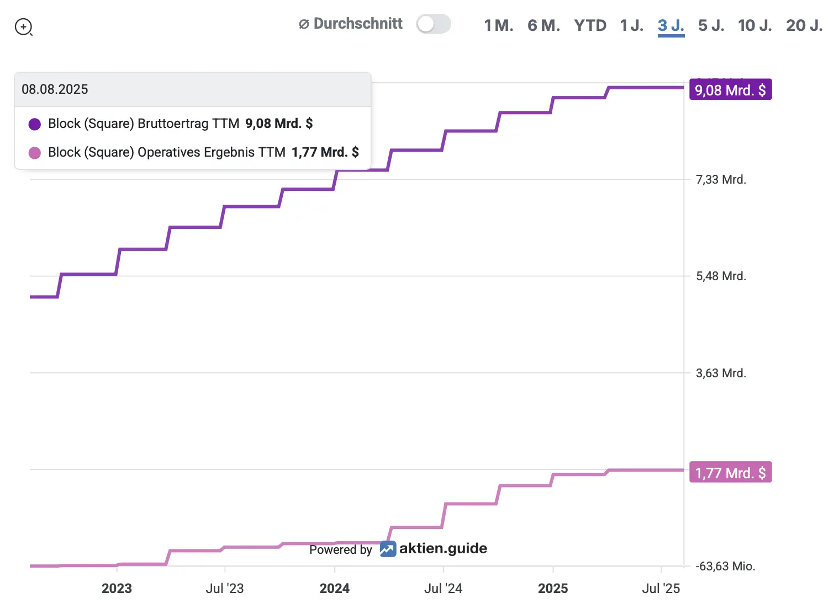Choose the 10 J. time range
834x609 pixels.
coord(755,25)
